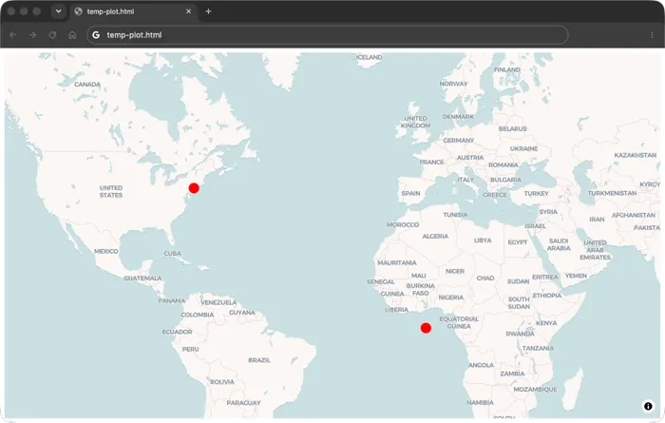Viewport: 665px width, 423px height.
Task: Click the MOROCCO map label
Action: coord(403,224)
